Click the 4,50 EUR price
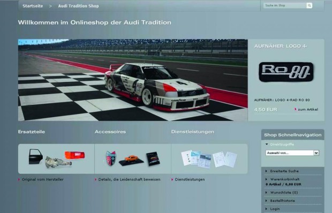The height and width of the screenshot is (213, 332). pyautogui.click(x=266, y=110)
